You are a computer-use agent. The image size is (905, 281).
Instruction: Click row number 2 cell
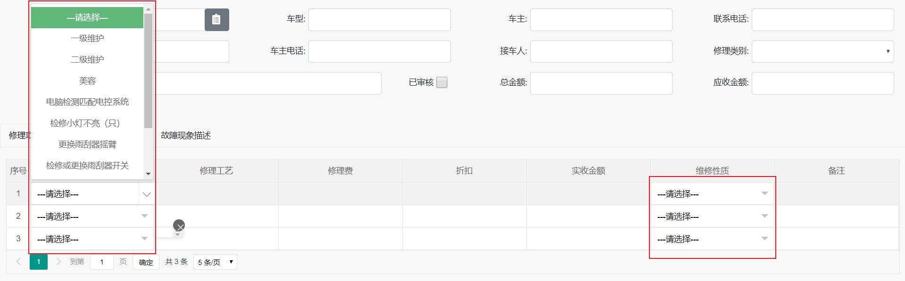pyautogui.click(x=18, y=216)
